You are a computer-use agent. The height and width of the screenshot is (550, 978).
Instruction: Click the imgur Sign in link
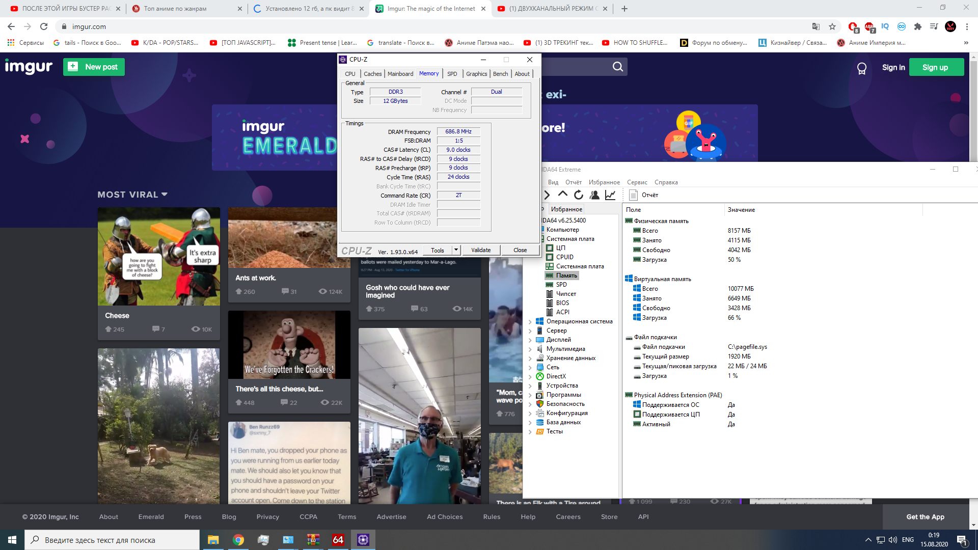point(893,67)
